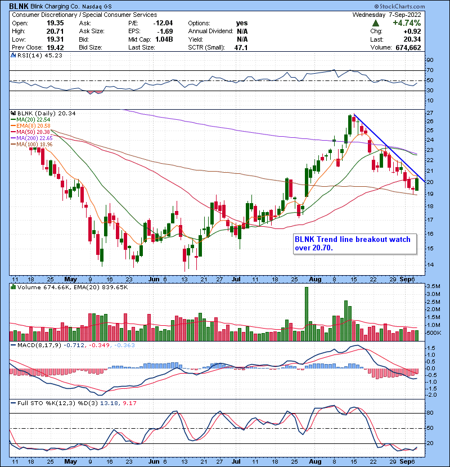This screenshot has height=467, width=450.
Task: Click the stochastic %D value 9.17
Action: [129, 403]
